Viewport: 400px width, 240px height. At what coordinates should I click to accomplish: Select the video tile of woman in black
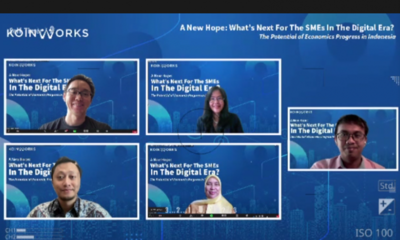point(213,96)
